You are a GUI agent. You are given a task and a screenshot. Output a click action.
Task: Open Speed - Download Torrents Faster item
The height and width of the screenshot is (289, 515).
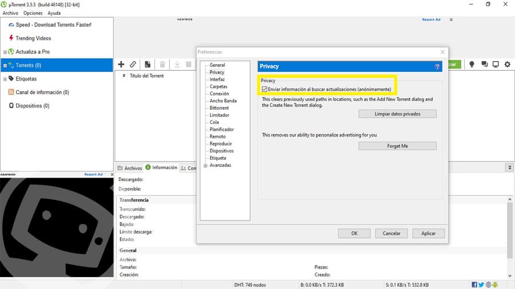tap(54, 25)
